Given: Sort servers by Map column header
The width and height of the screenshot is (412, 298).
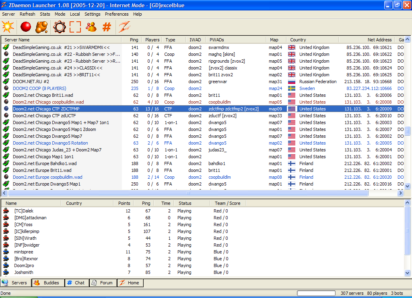Looking at the screenshot, I should tap(276, 40).
